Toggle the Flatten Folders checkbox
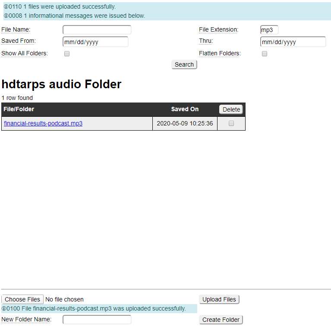Screen dimensions: 331x327 pyautogui.click(x=265, y=54)
